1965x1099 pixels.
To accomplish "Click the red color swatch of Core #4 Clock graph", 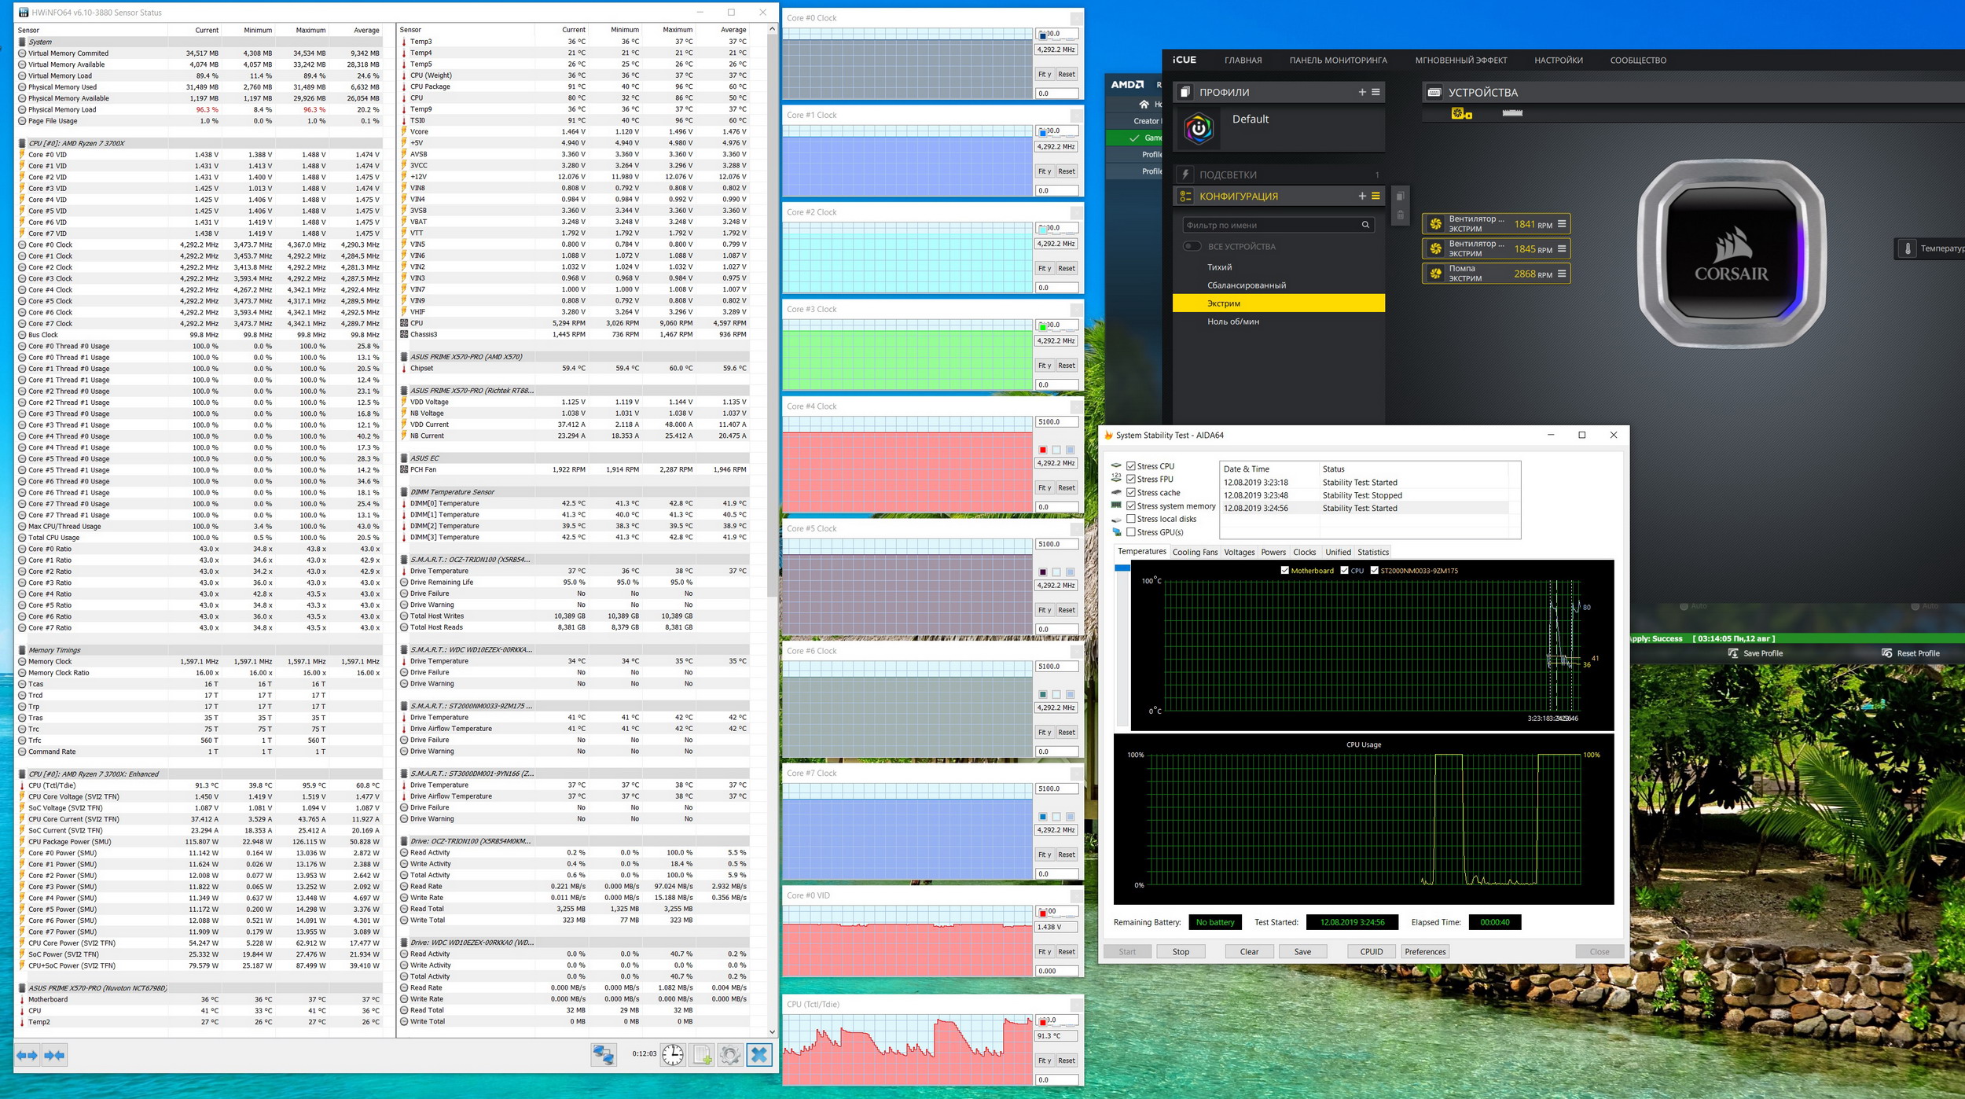I will (x=1043, y=450).
